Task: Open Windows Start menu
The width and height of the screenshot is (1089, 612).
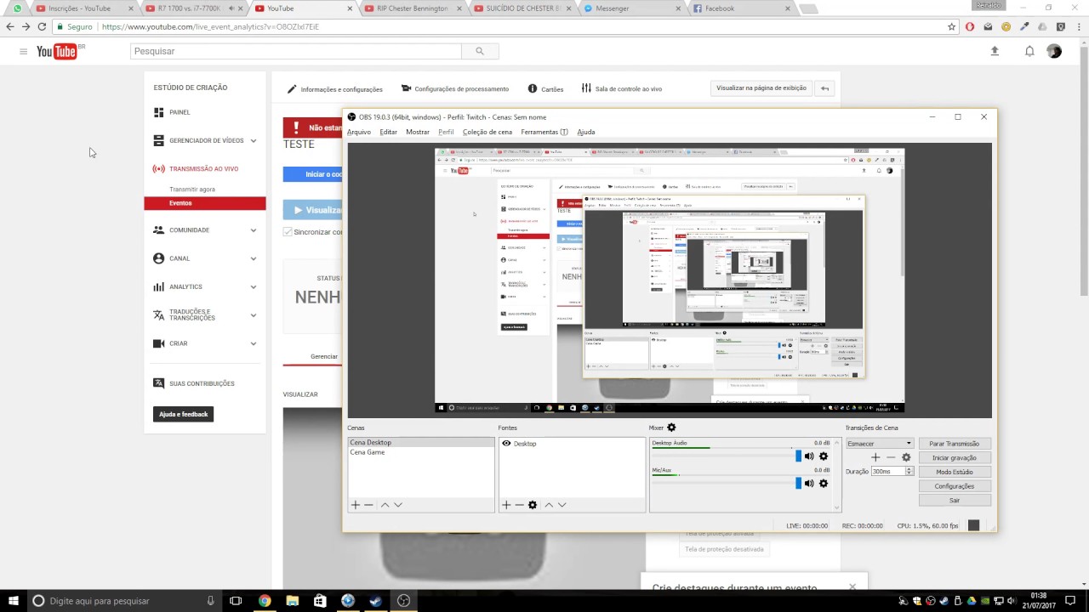Action: coord(12,601)
